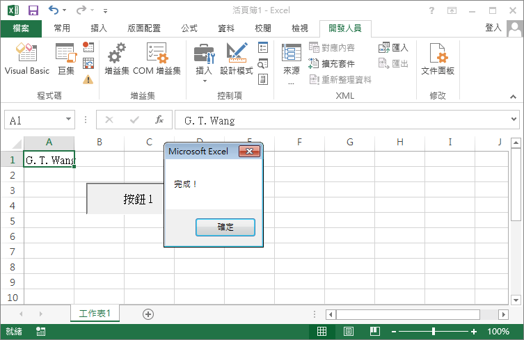Click horizontal scrollbar left arrow

point(331,314)
